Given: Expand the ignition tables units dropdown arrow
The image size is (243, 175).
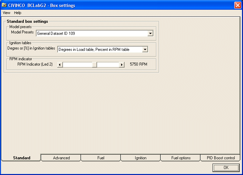Looking at the screenshot, I should [145, 50].
